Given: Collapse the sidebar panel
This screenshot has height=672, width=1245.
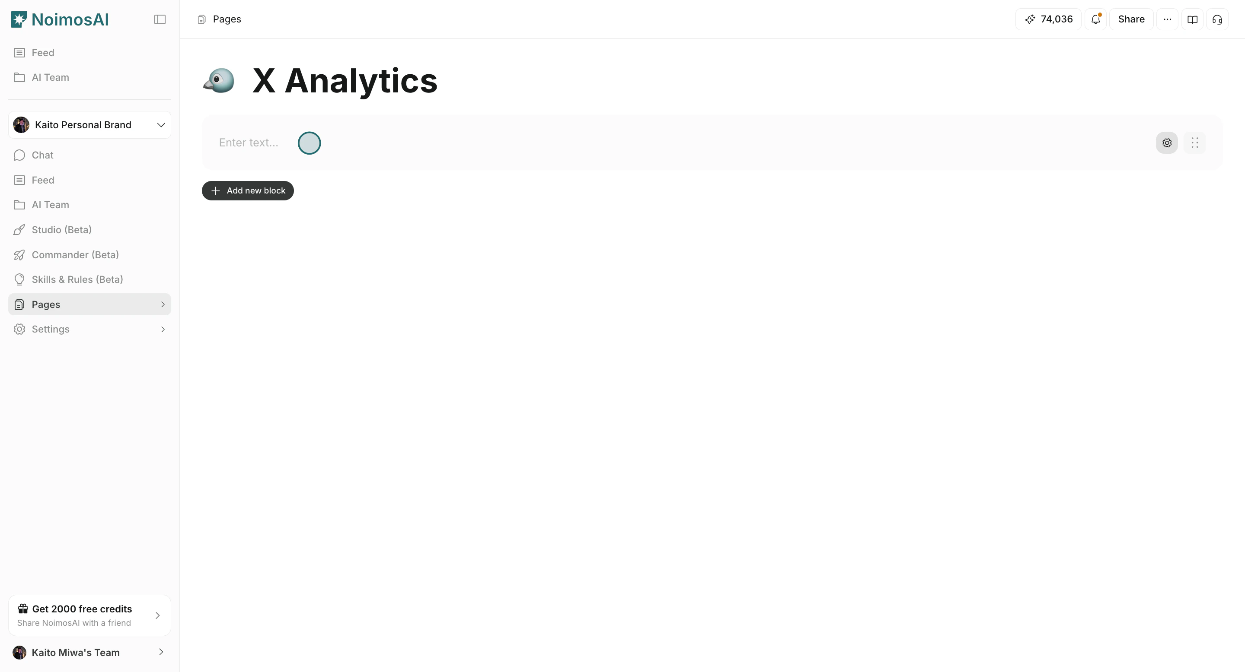Looking at the screenshot, I should click(x=160, y=19).
